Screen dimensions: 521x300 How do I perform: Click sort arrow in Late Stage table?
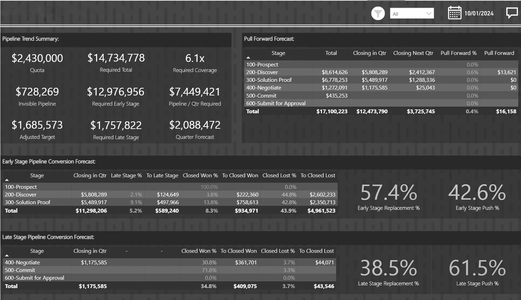[x=7, y=255]
